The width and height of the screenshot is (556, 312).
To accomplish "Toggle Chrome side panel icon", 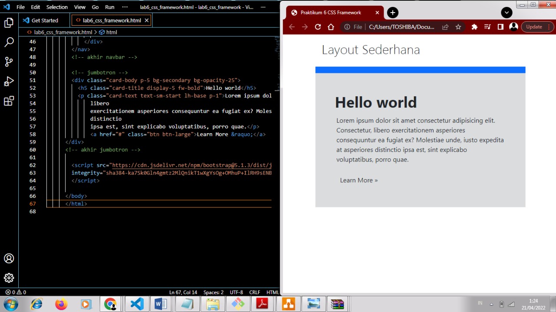I will pyautogui.click(x=500, y=27).
